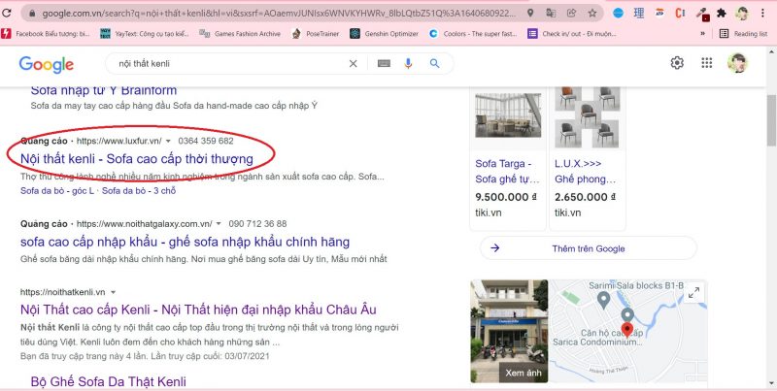Open the PoseTrainer bookmark
The width and height of the screenshot is (777, 391).
pos(316,34)
